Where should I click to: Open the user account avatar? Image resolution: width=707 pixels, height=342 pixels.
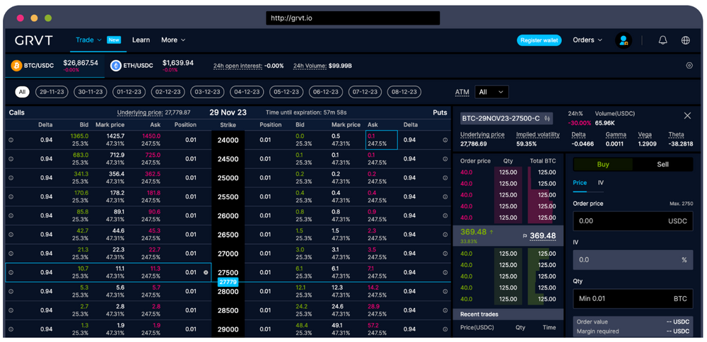(623, 40)
